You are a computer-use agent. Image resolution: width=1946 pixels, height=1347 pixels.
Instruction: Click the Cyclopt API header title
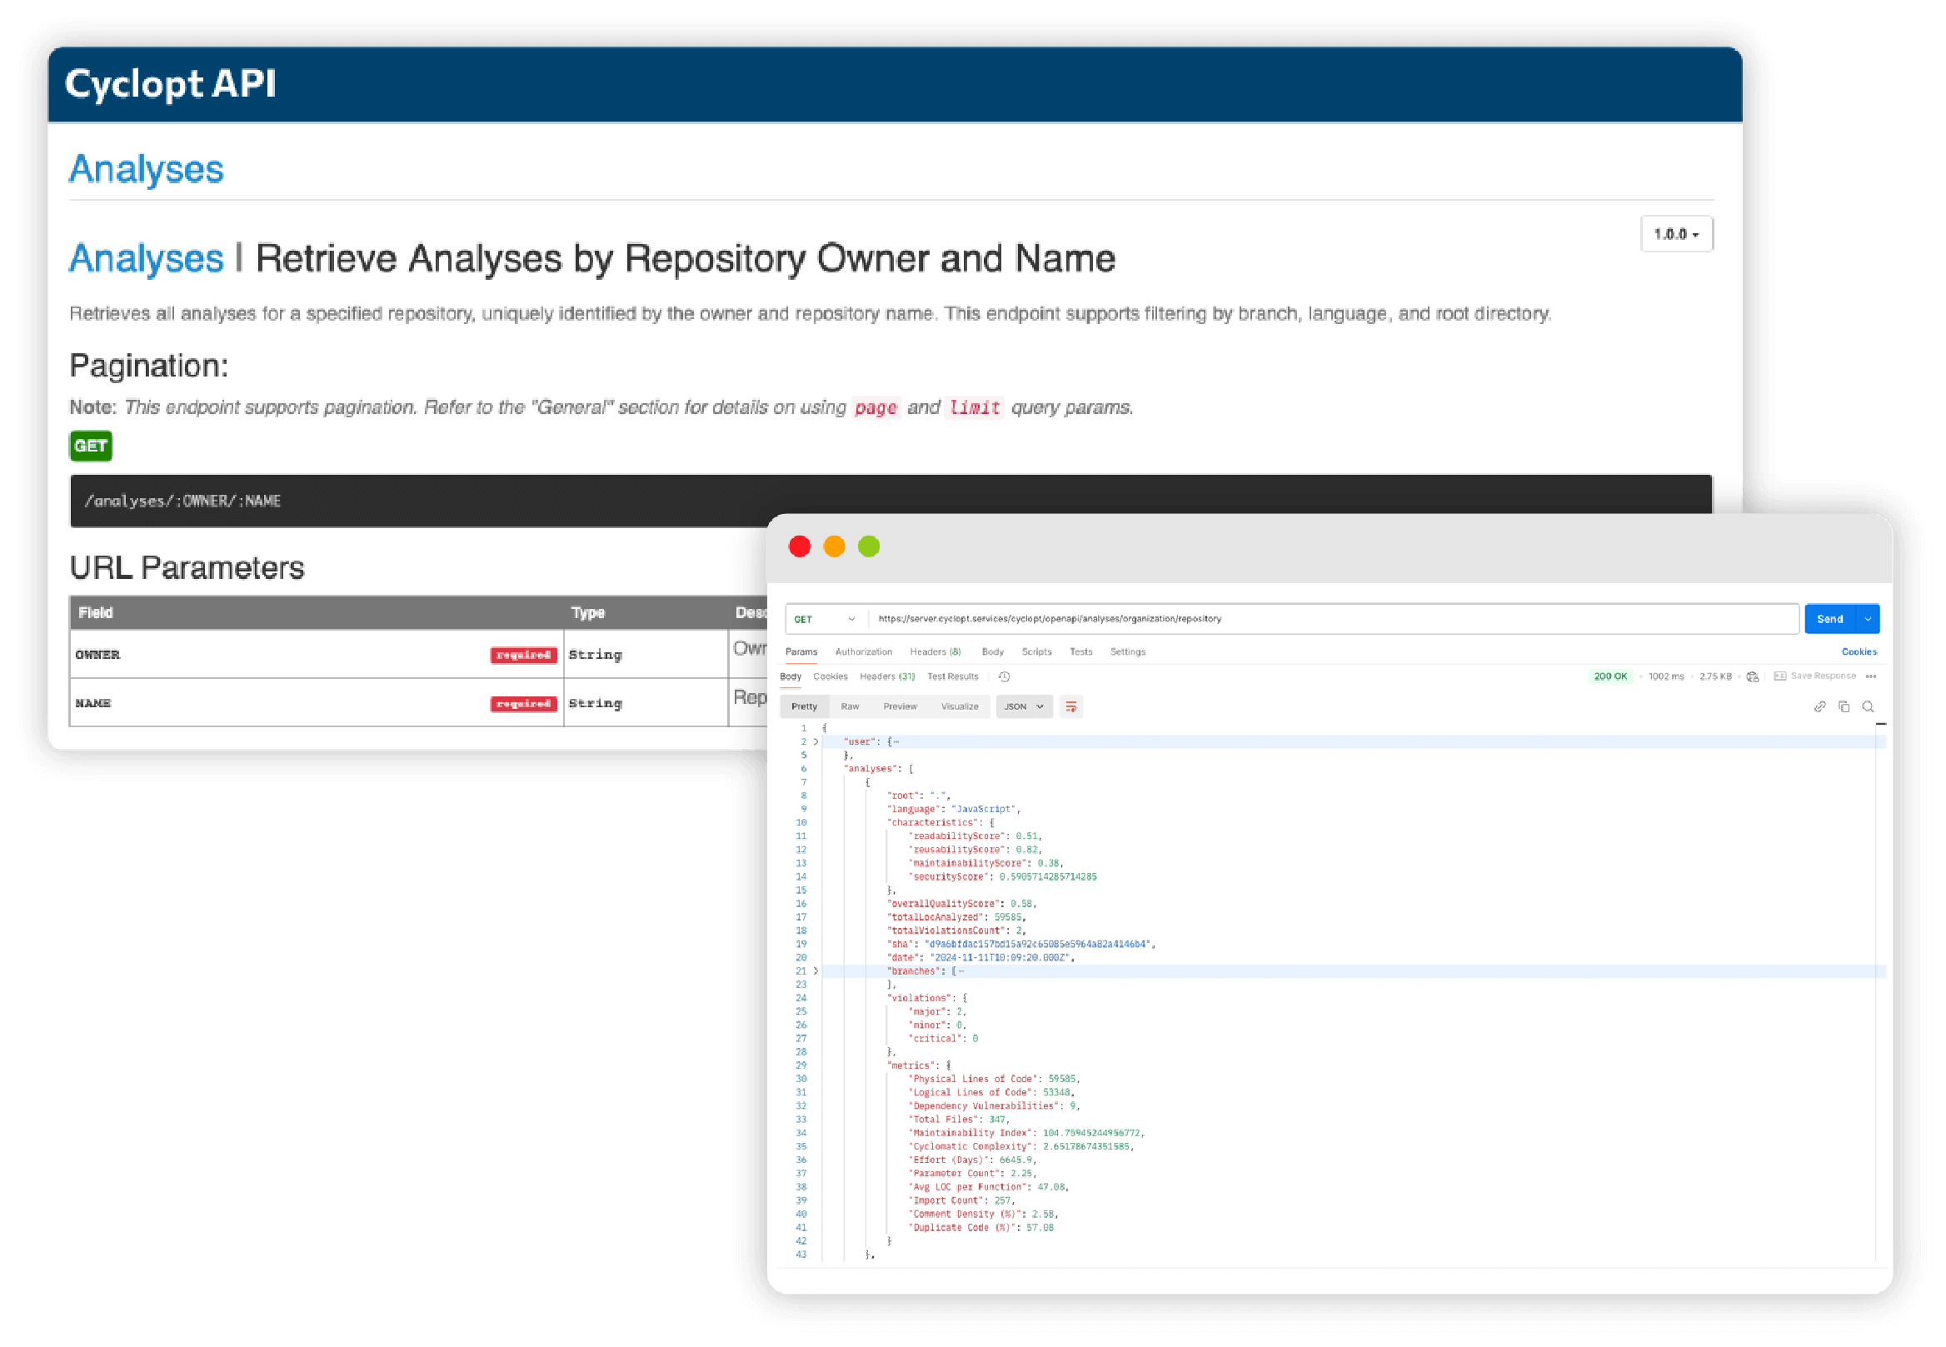tap(171, 83)
